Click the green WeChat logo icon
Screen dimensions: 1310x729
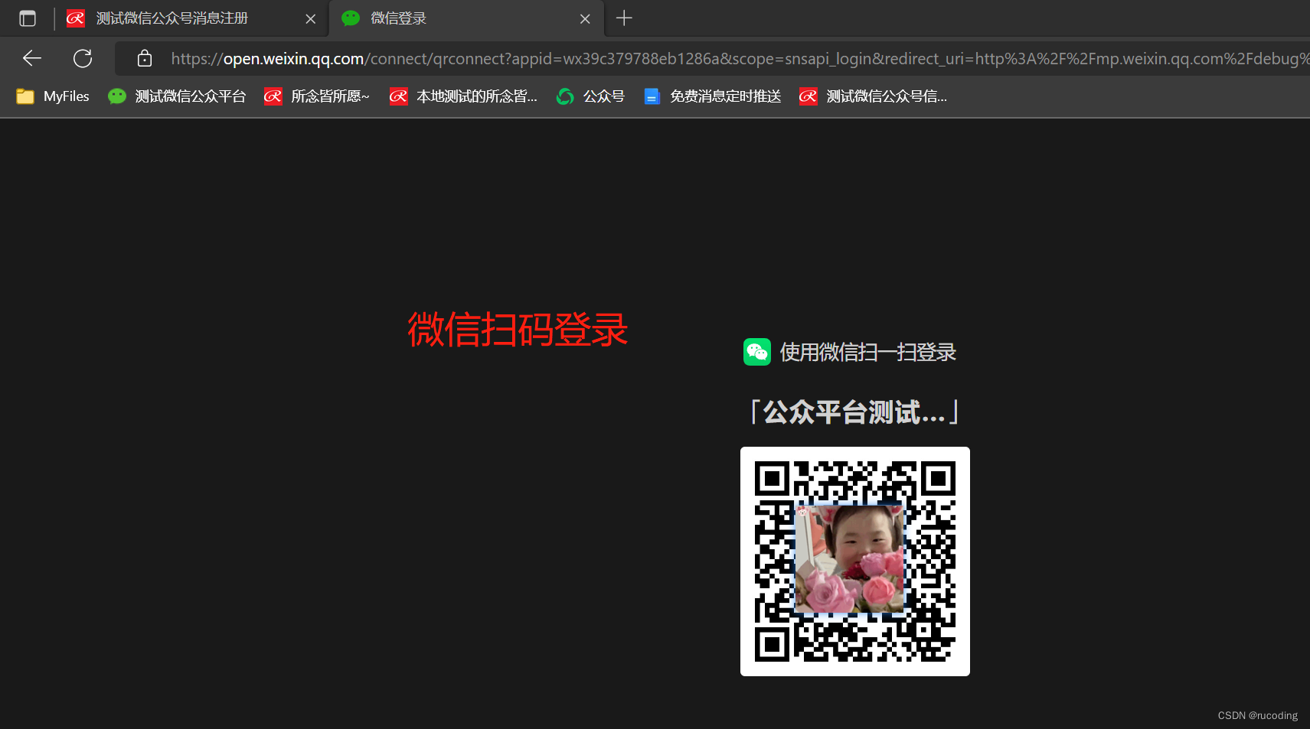[757, 352]
